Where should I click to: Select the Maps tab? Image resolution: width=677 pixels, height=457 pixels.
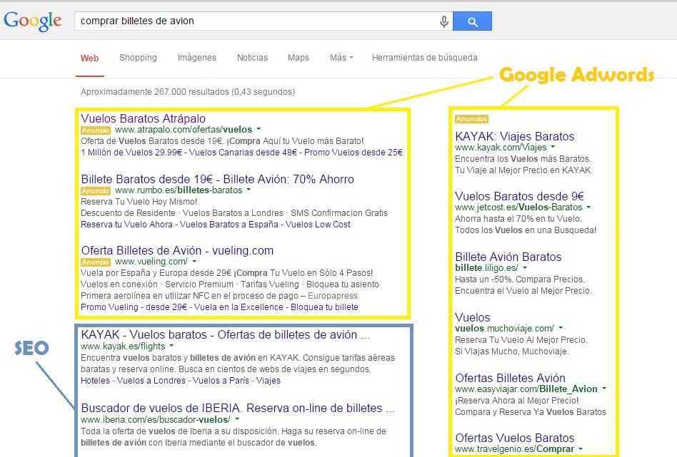[x=299, y=58]
